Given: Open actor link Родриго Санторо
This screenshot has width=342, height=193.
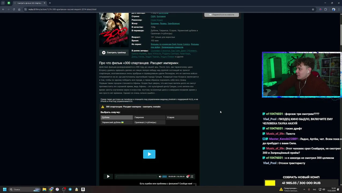Looking at the screenshot, I should (x=170, y=54).
